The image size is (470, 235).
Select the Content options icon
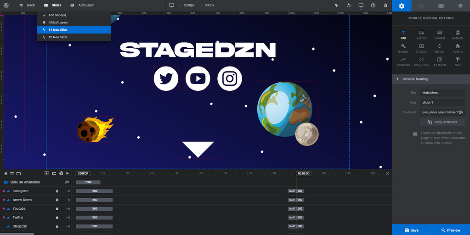tap(439, 35)
